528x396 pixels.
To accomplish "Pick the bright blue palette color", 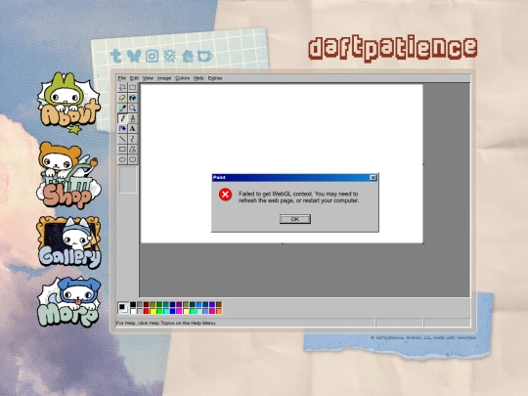I will (172, 312).
